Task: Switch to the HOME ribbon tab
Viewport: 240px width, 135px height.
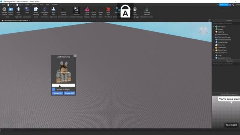Action: [x=27, y=4]
